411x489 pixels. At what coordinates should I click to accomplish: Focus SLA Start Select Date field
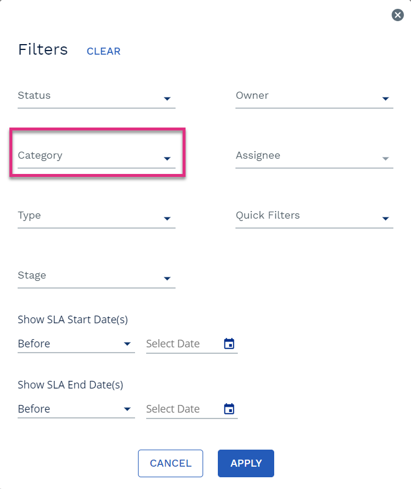tap(184, 344)
